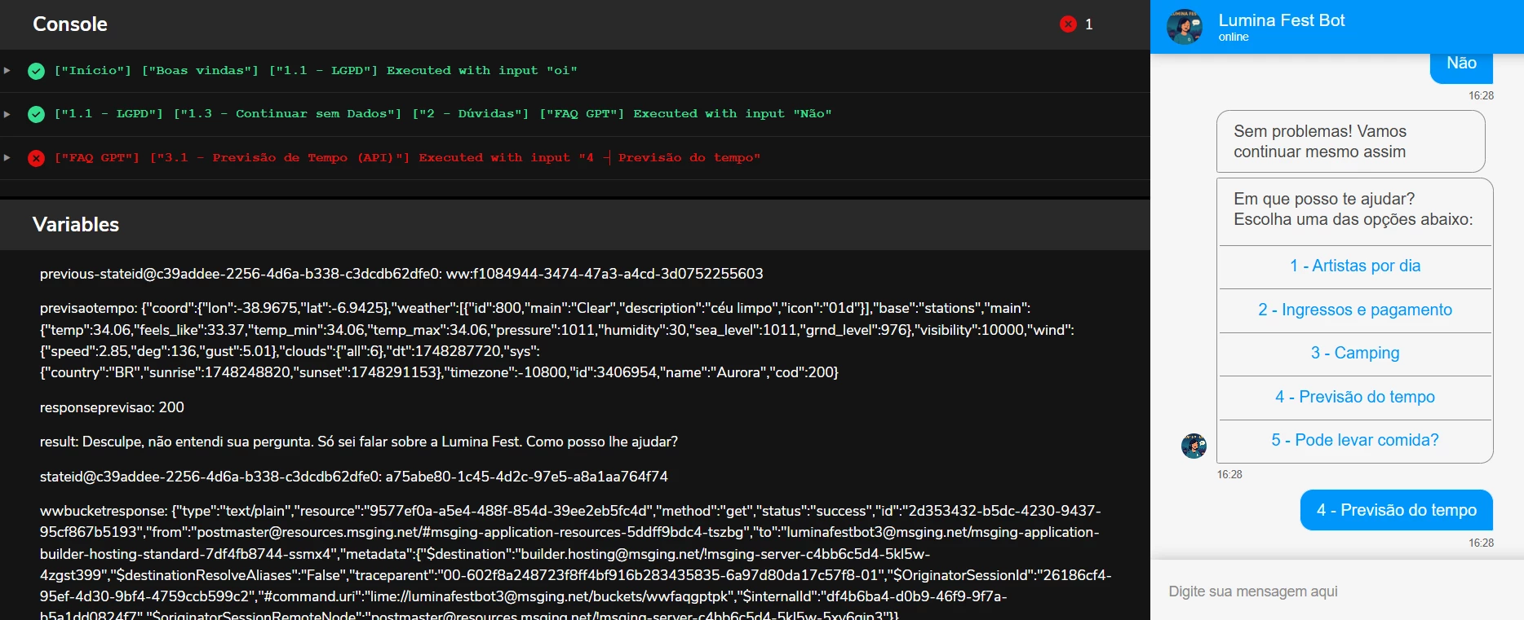Click the red Previsão de Tempo (API) log text

[x=407, y=158]
